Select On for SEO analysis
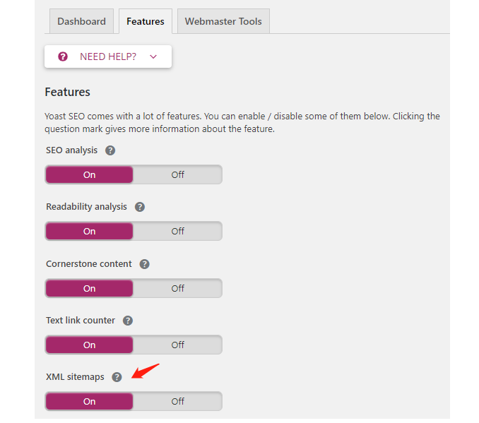Screen dimensions: 479x423 (89, 174)
